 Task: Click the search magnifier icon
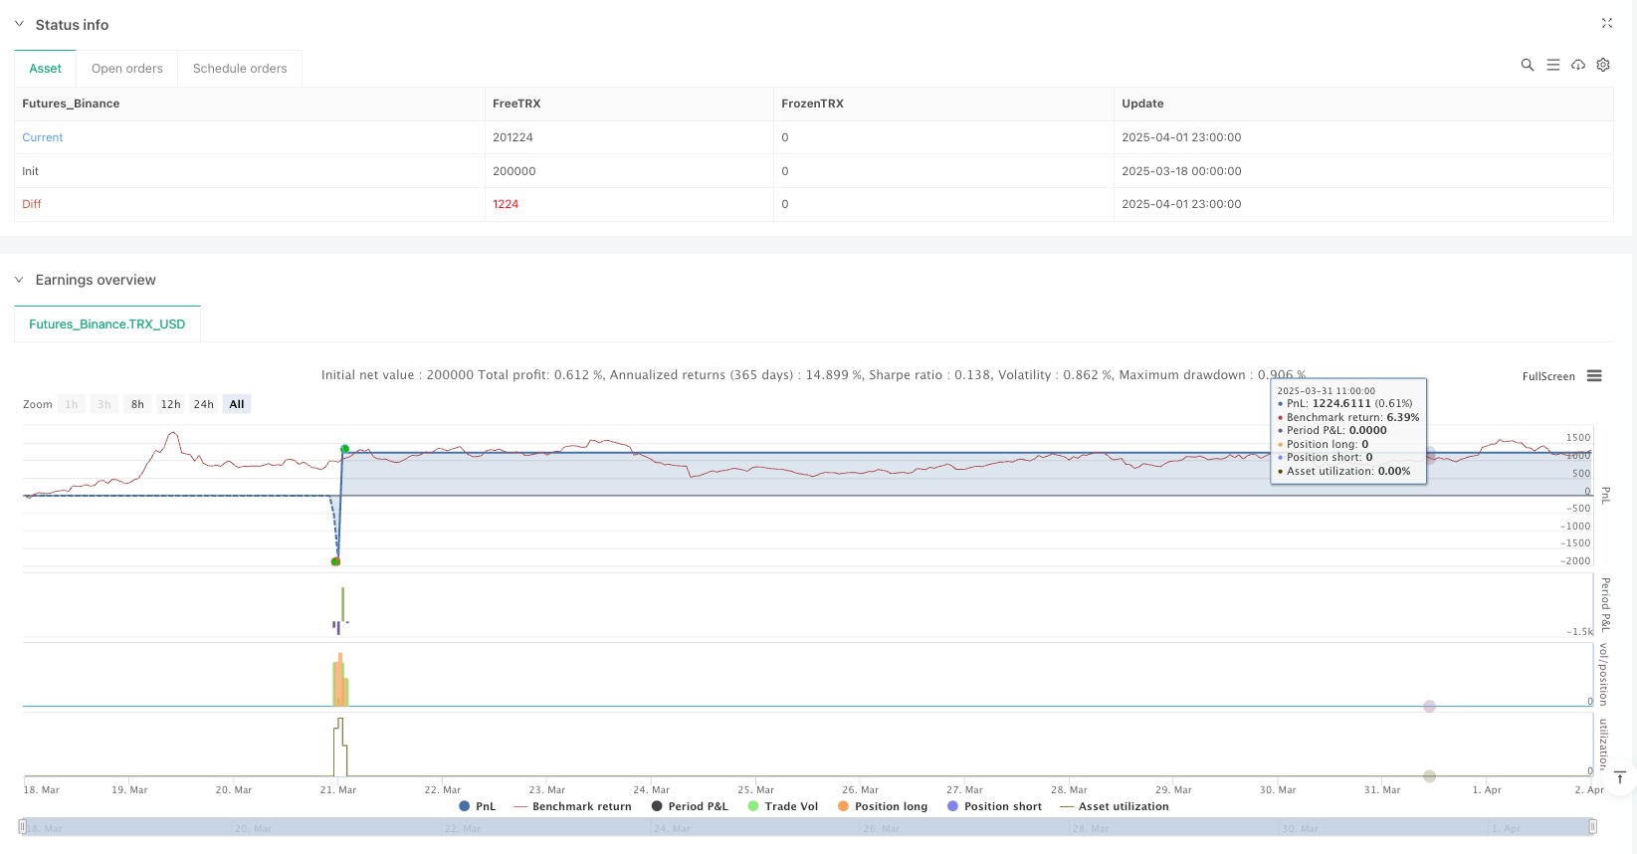coord(1527,65)
